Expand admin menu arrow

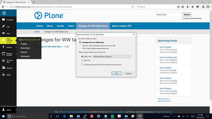(16, 110)
